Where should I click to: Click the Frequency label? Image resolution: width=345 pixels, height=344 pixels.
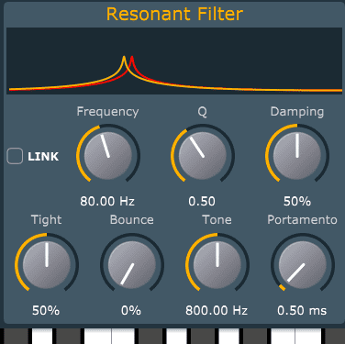click(x=107, y=112)
